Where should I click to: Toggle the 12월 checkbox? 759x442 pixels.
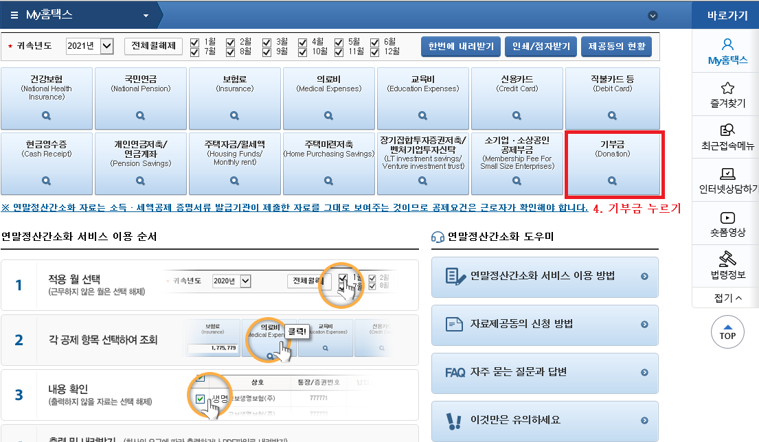374,51
